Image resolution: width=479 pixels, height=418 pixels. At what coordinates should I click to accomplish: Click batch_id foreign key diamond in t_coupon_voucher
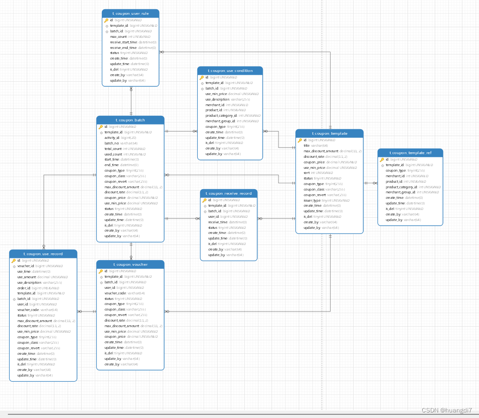(101, 282)
